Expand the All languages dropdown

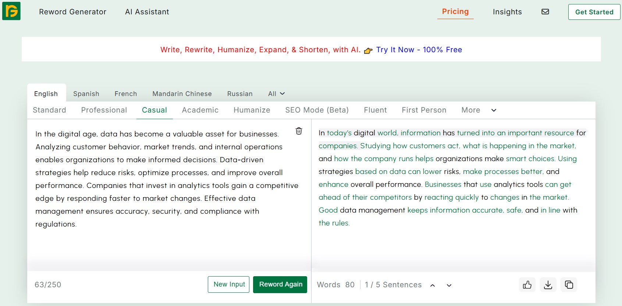[277, 94]
